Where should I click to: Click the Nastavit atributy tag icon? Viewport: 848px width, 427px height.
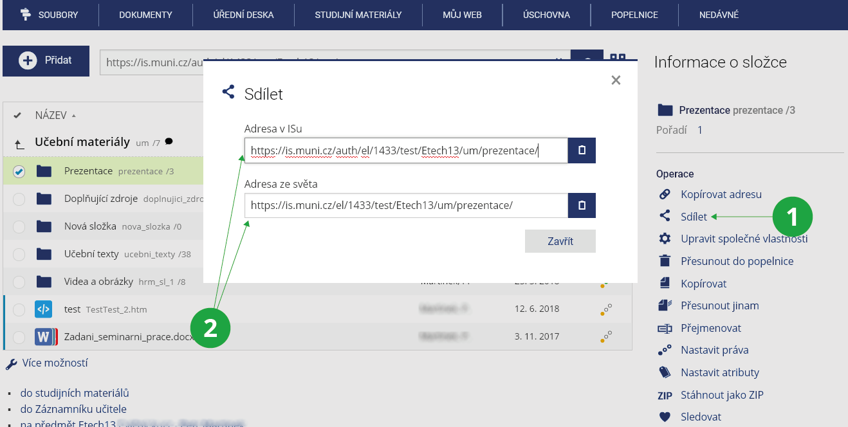[x=665, y=372]
